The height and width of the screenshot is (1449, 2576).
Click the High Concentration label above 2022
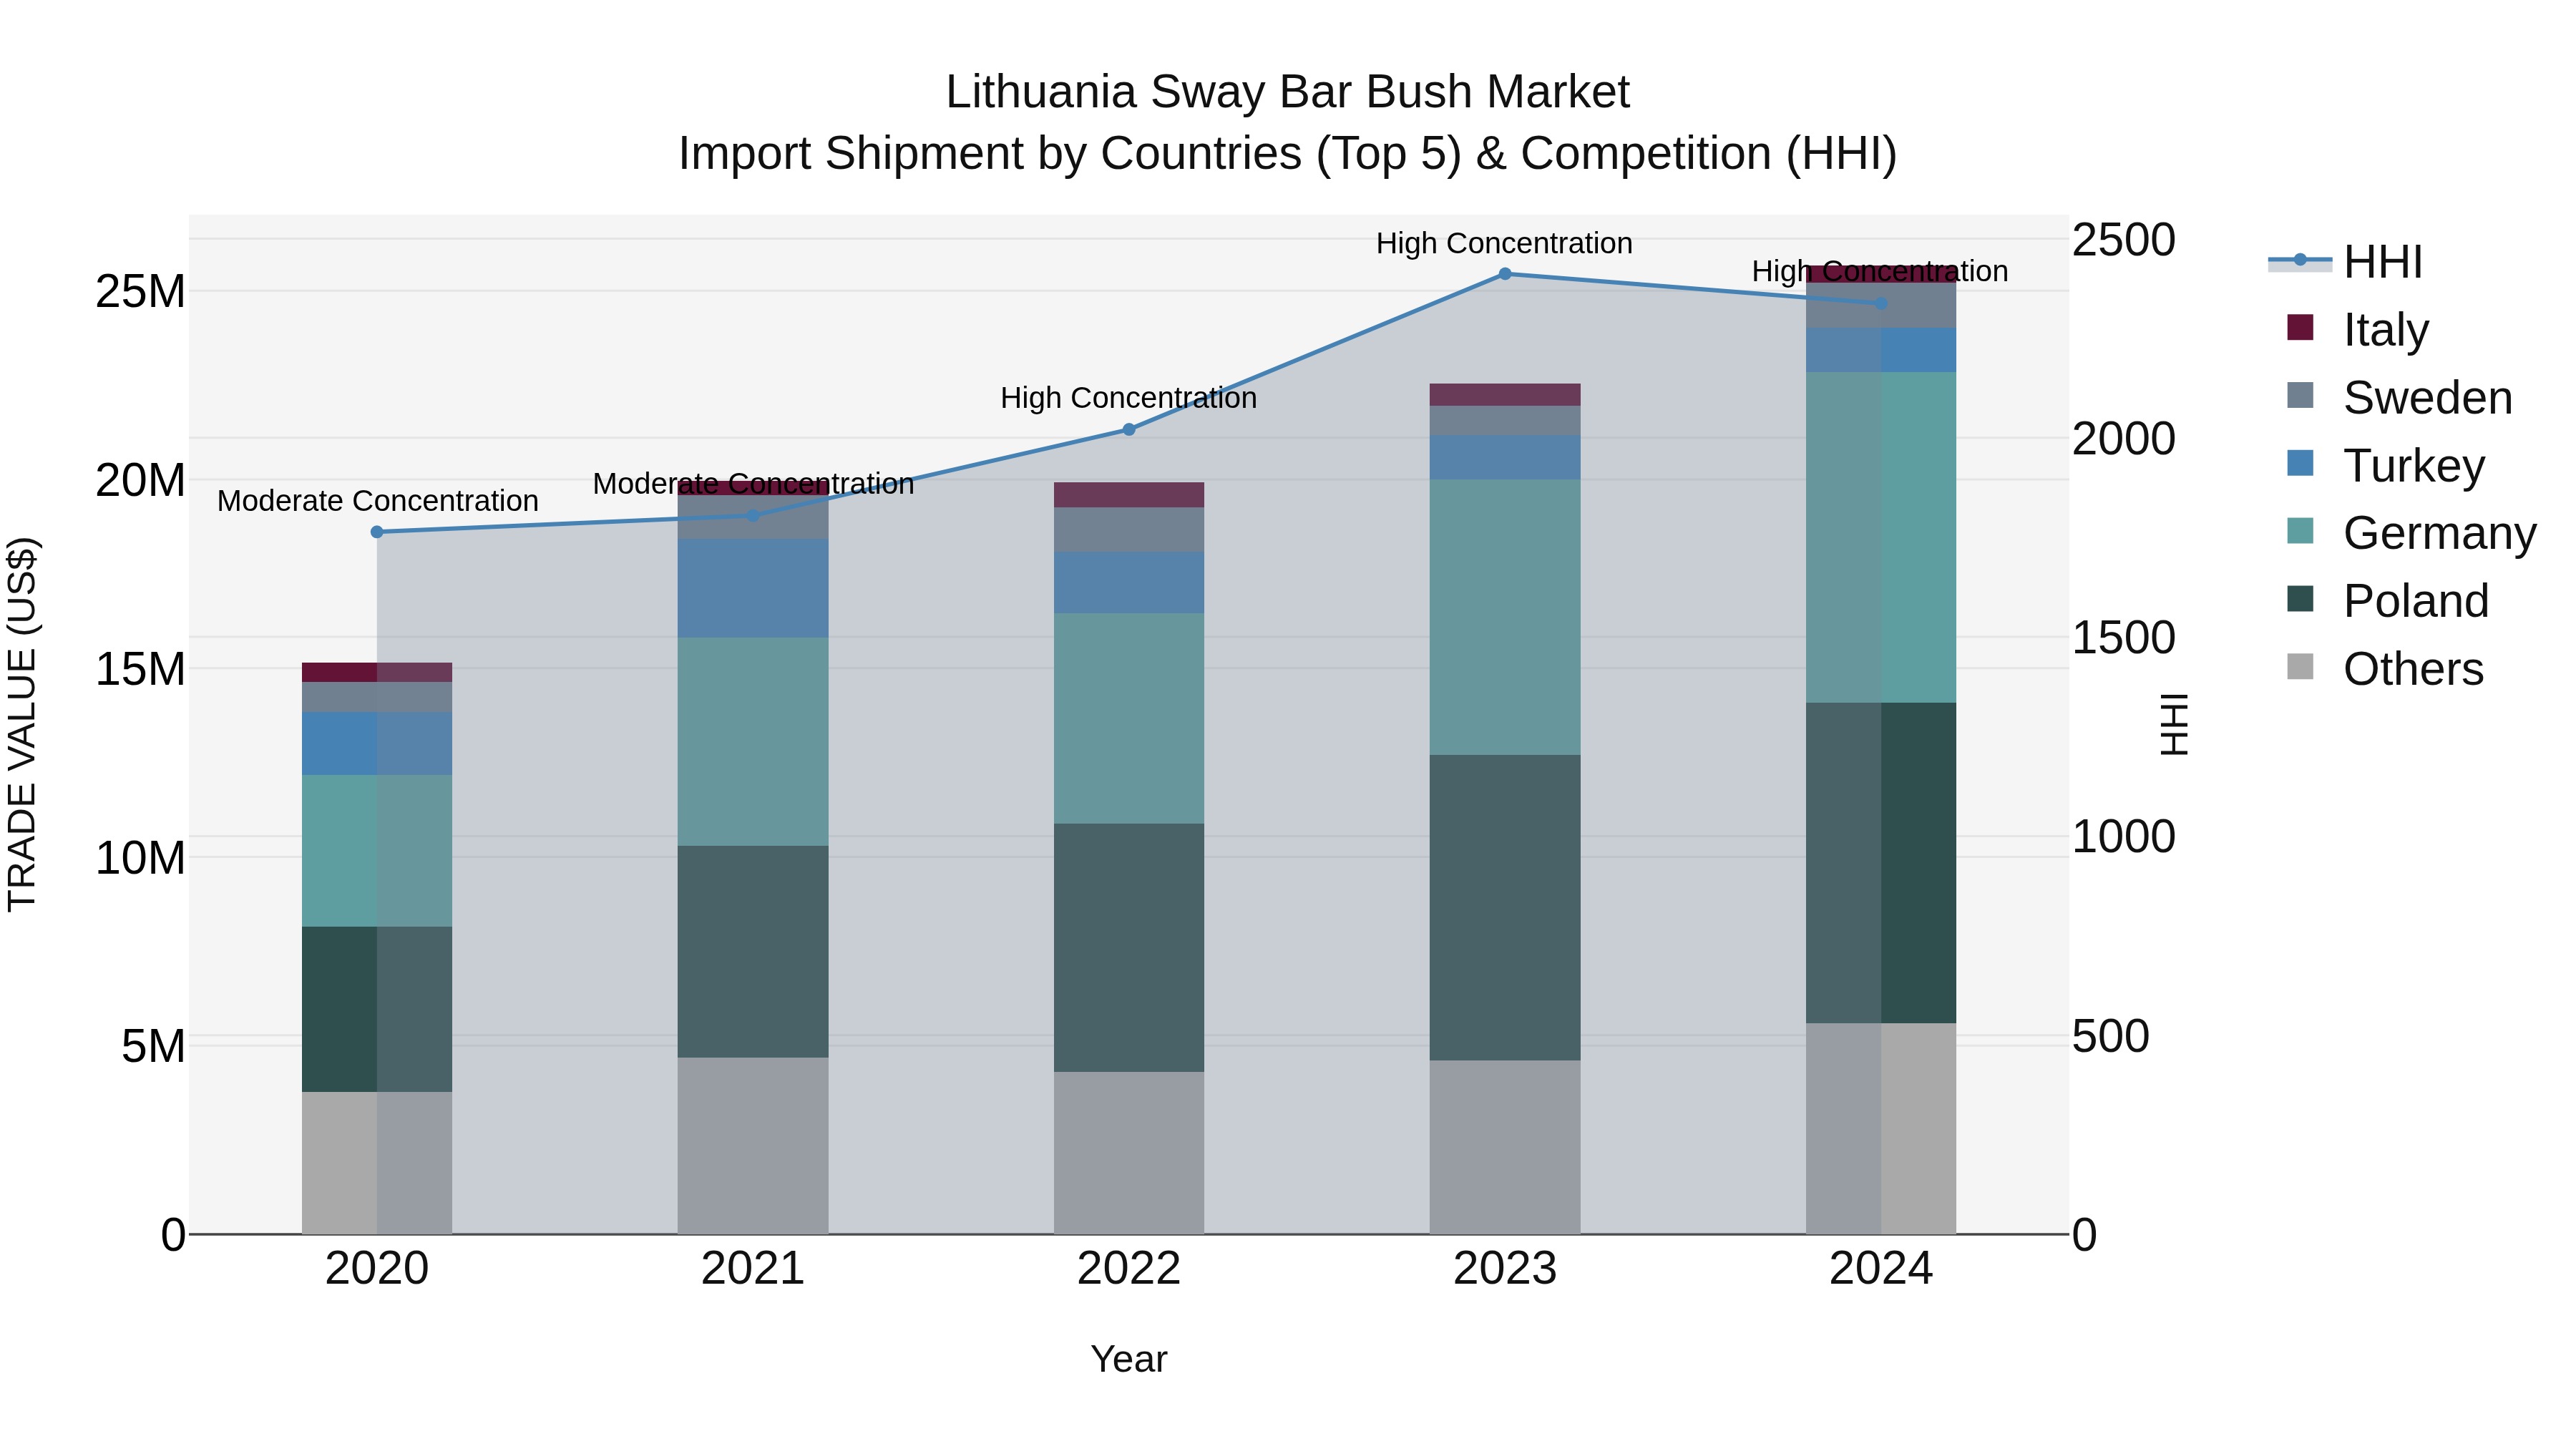(1129, 398)
